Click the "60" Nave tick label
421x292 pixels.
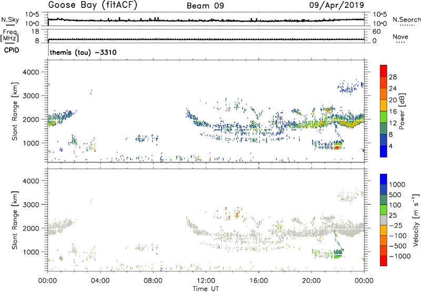coord(376,32)
